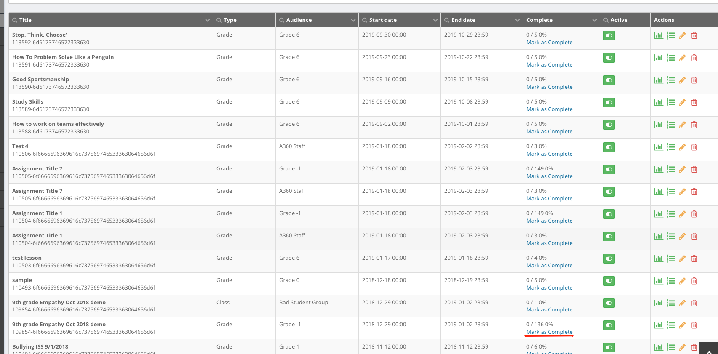Click search icon in End date header
Image resolution: width=718 pixels, height=354 pixels.
447,20
